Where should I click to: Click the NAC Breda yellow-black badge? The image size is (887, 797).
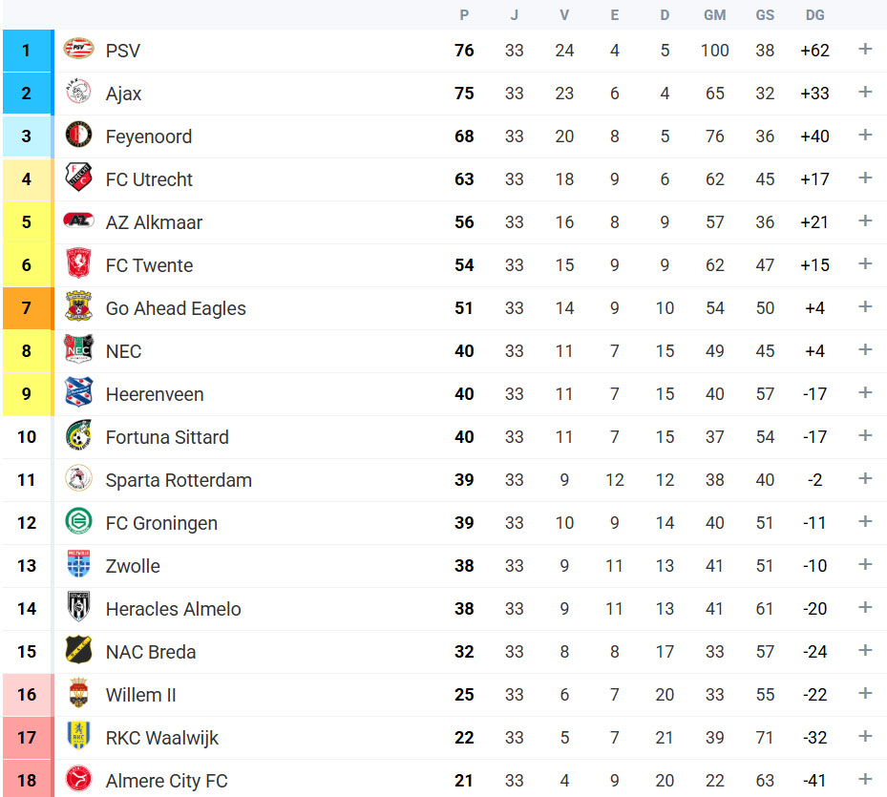pos(78,649)
